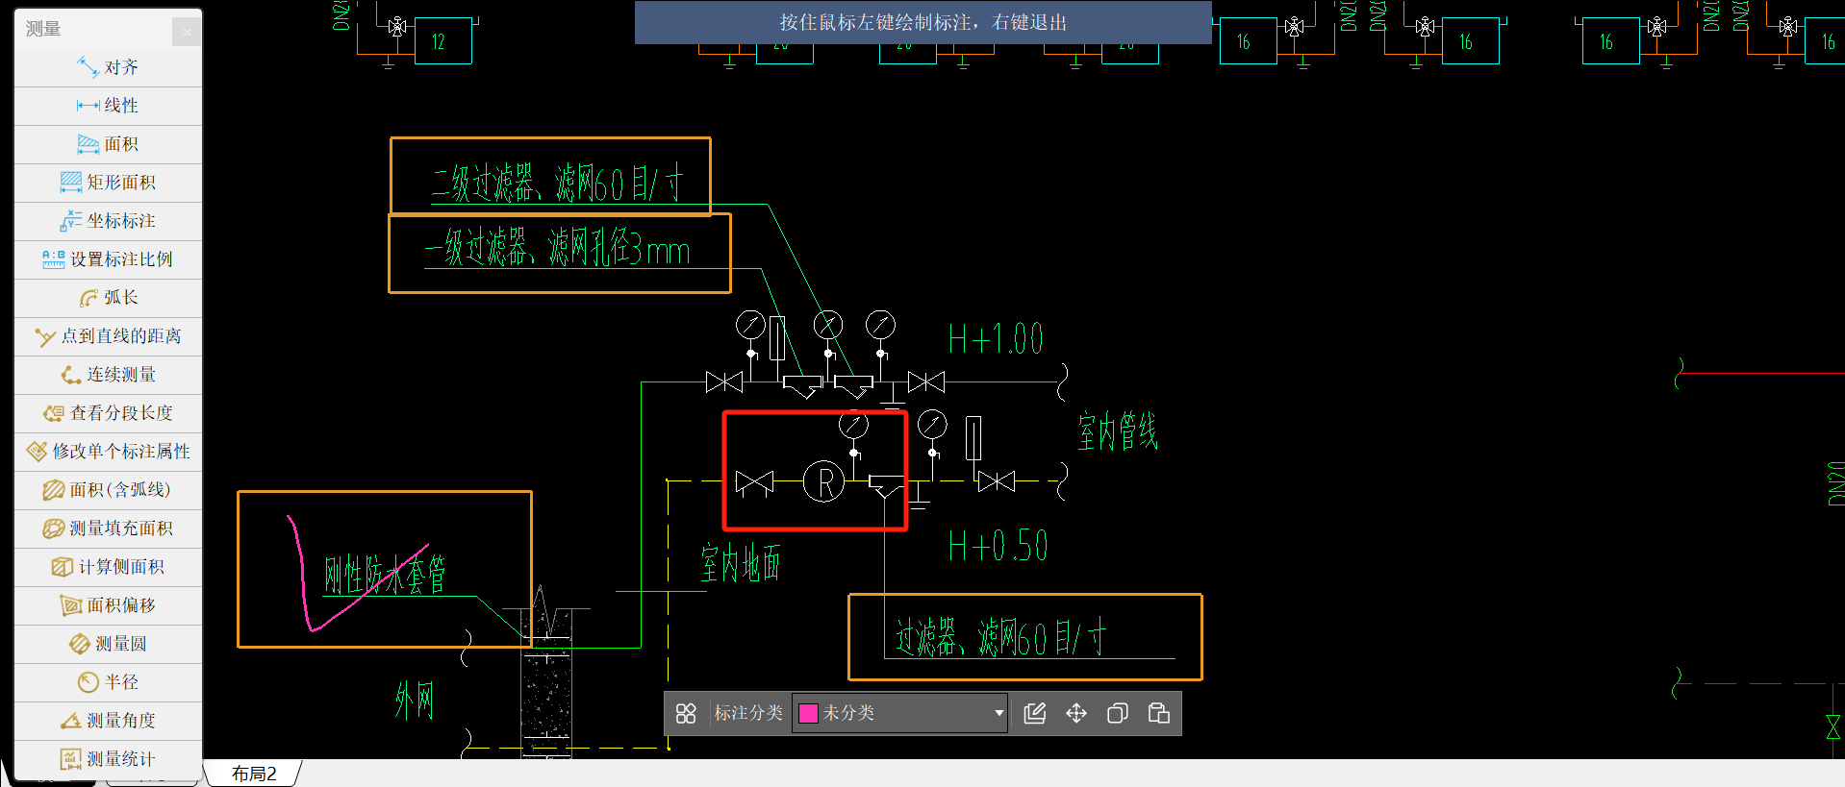The width and height of the screenshot is (1845, 787).
Task: Select the 线性 linear dimension tool
Action: (x=108, y=106)
